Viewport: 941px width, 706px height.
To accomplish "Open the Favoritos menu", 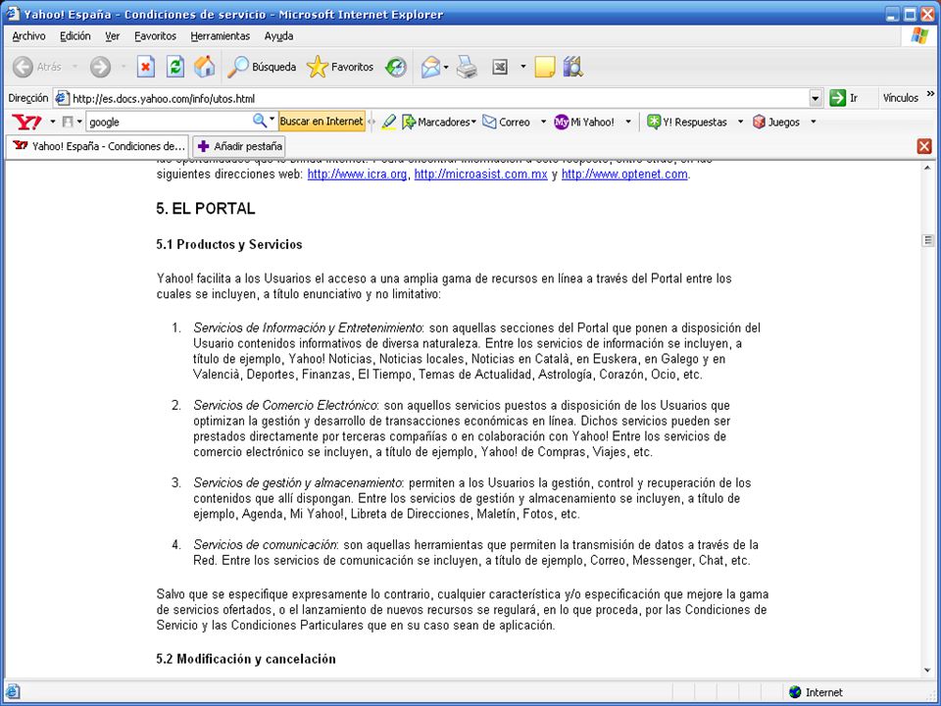I will [x=156, y=36].
